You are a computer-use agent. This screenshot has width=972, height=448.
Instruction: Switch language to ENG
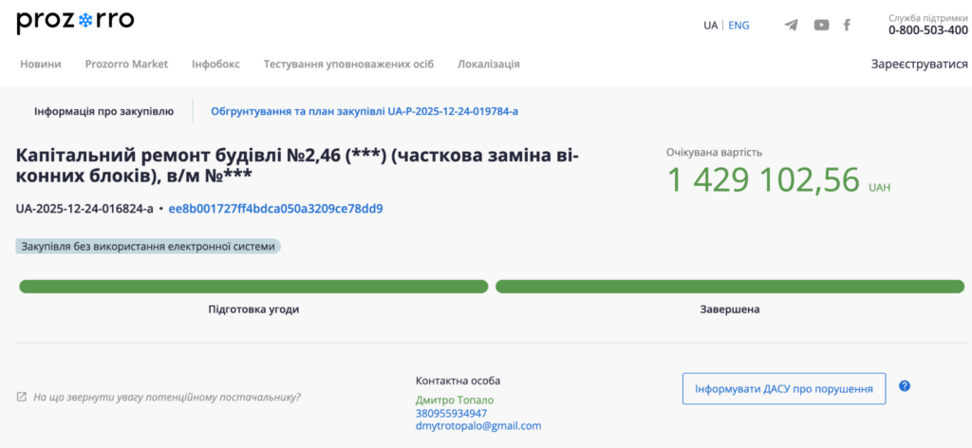point(738,26)
